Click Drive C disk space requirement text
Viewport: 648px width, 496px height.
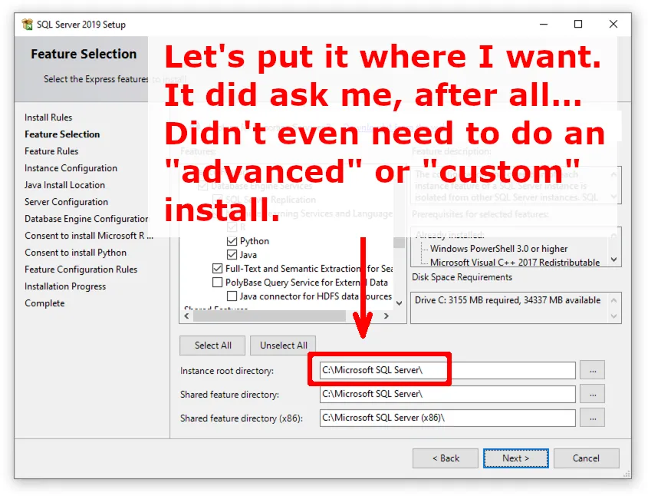(508, 300)
